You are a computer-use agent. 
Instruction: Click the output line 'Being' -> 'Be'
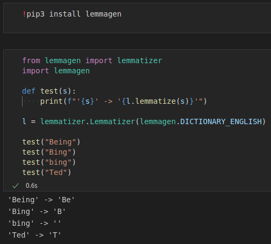pyautogui.click(x=41, y=200)
